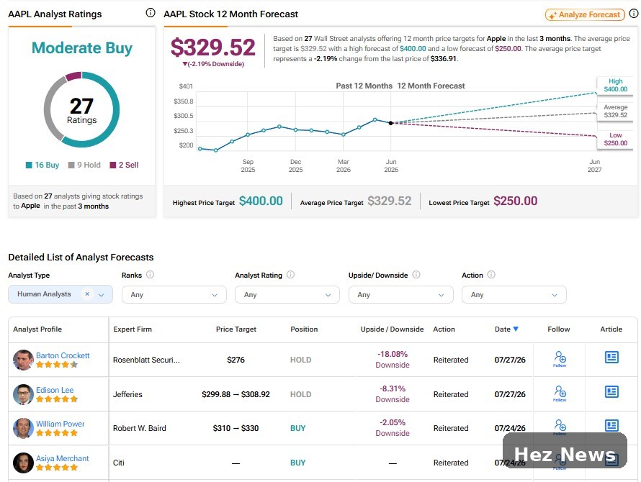Screen dimensions: 641x482
Task: Open the article icon for Barton Crockett
Action: 611,358
